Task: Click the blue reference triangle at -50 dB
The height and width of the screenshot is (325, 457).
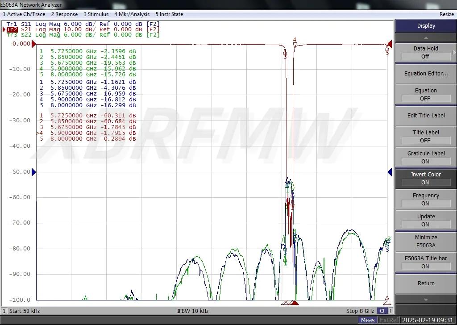Action: pos(33,172)
